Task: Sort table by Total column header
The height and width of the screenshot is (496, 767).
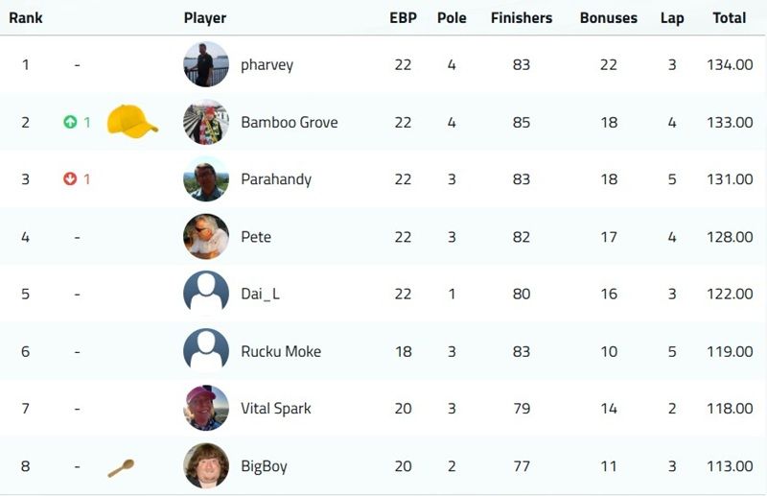Action: 729,18
